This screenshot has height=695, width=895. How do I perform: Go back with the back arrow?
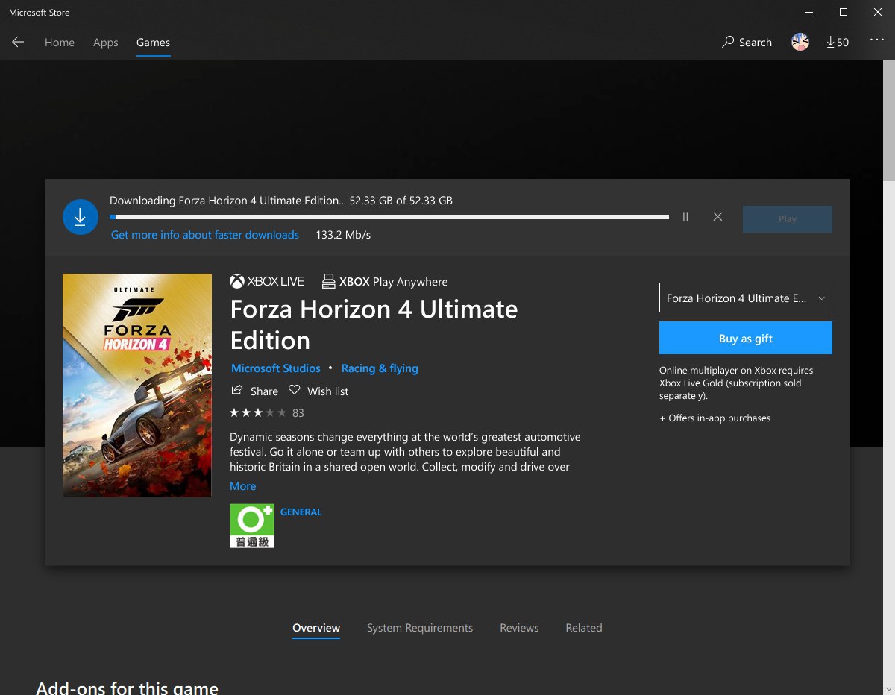click(18, 43)
